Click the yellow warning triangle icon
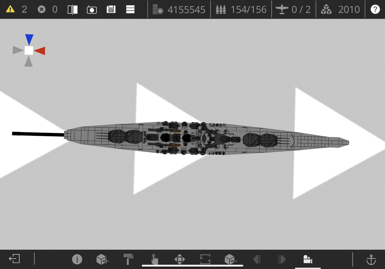Image resolution: width=385 pixels, height=269 pixels. click(x=10, y=9)
